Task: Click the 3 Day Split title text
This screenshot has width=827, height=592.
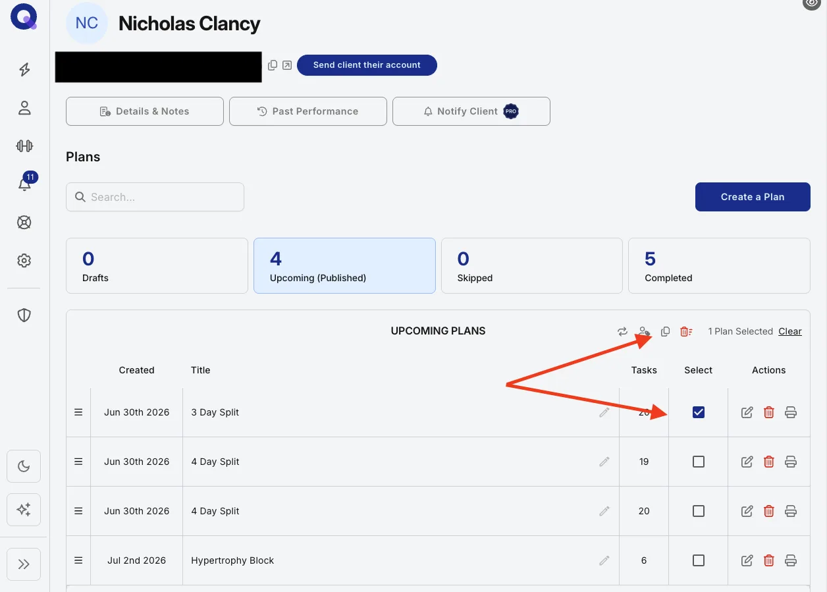Action: 215,412
